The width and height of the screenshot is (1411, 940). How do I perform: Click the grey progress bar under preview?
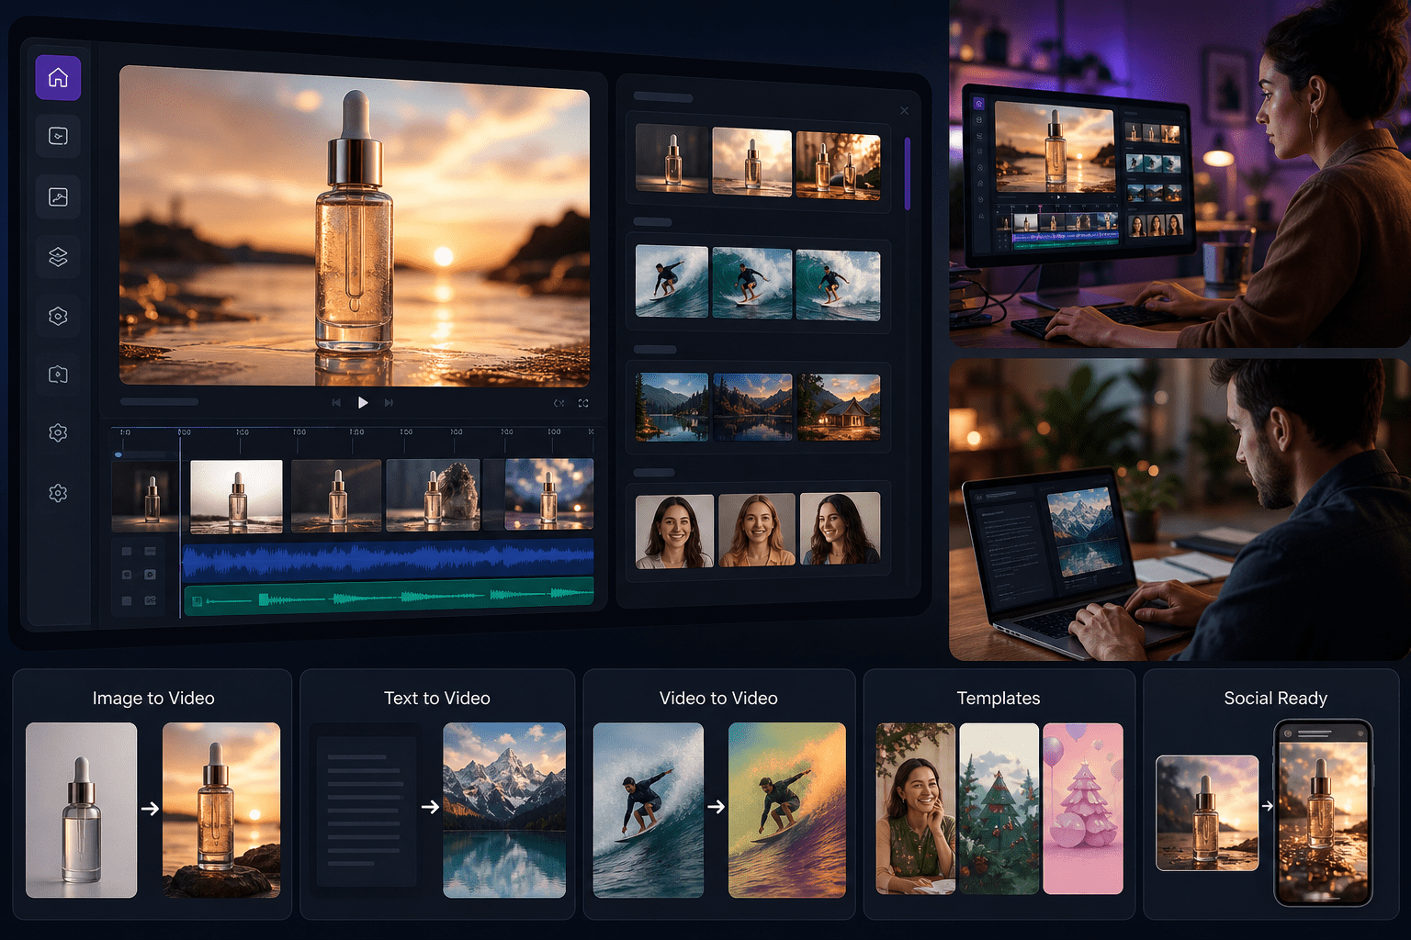(159, 402)
